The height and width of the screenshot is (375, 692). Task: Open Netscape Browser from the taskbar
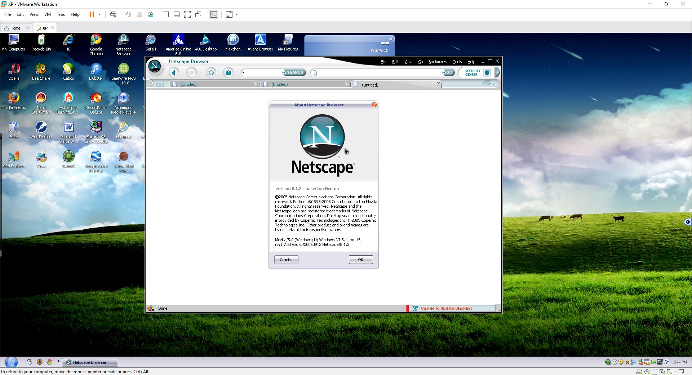[x=90, y=362]
